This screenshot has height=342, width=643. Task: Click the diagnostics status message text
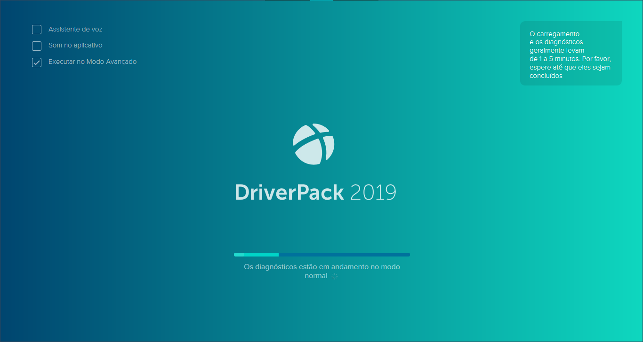[321, 271]
